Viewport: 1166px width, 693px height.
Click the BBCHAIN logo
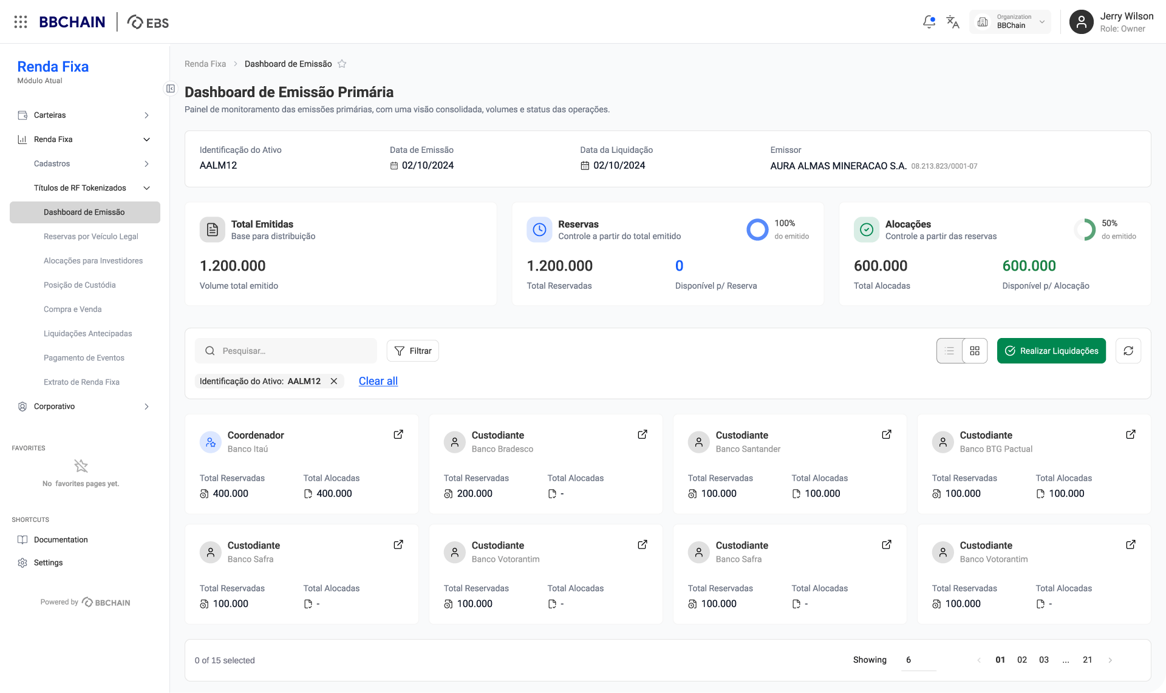point(72,22)
